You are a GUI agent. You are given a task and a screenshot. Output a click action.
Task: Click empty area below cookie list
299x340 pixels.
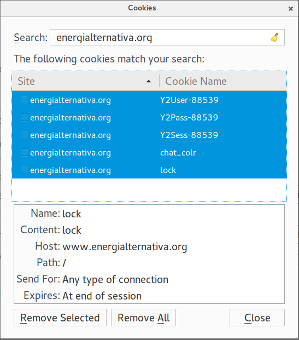(x=149, y=190)
